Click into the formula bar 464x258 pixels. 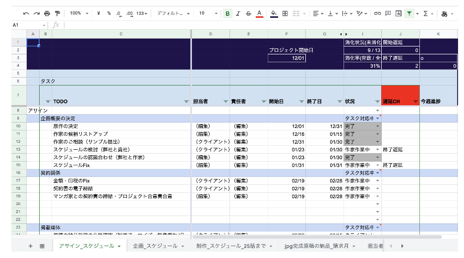pos(260,25)
